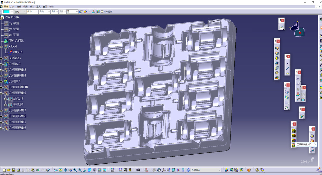Open the 几何体.4 current body combo box
This screenshot has height=175, width=322.
tap(206, 170)
